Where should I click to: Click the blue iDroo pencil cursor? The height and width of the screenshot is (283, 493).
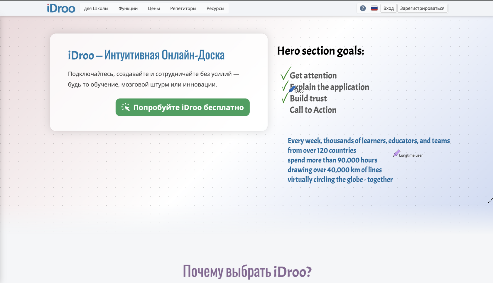292,89
